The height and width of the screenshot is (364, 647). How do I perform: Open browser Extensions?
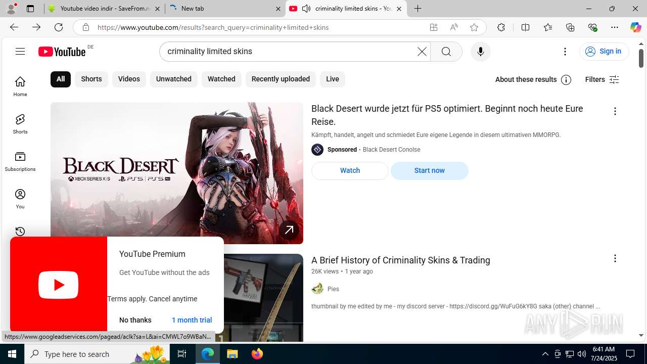tap(501, 27)
